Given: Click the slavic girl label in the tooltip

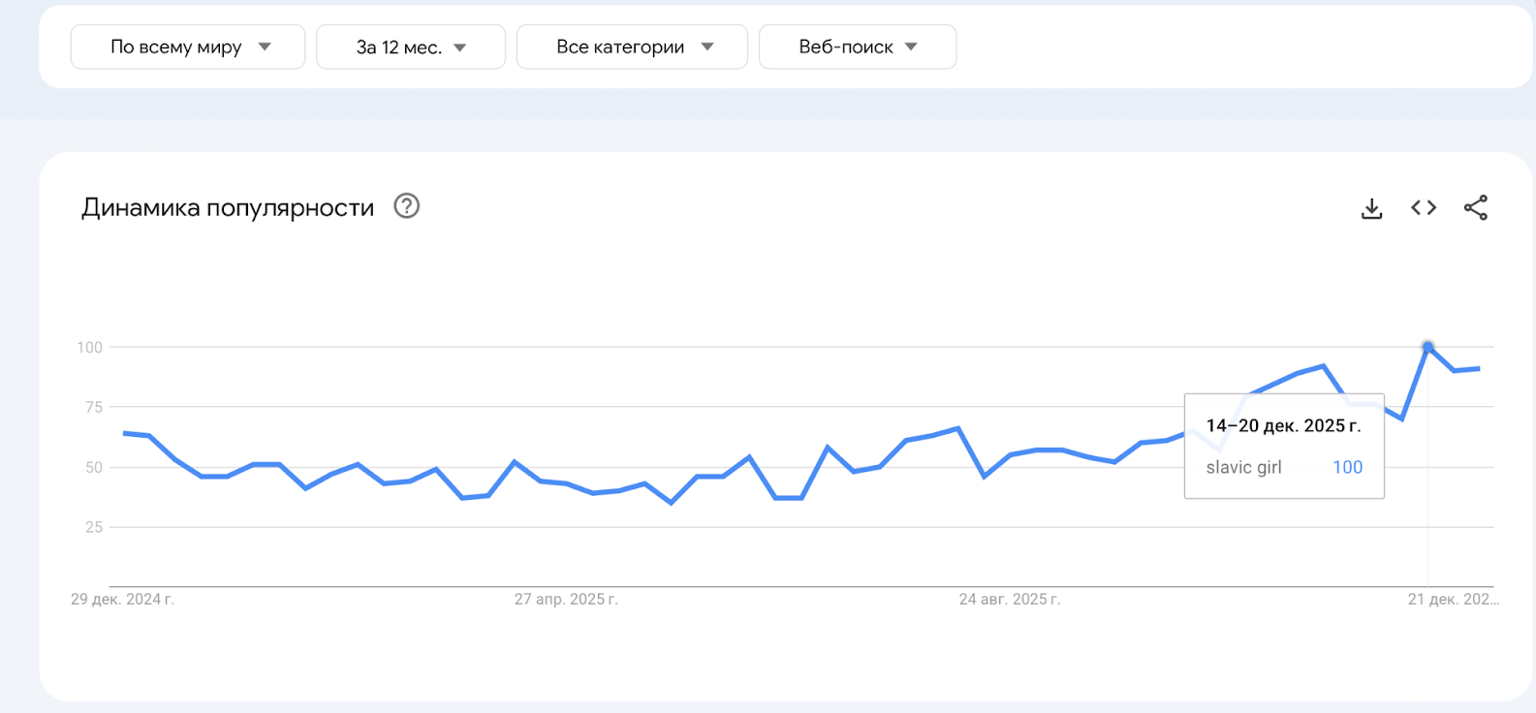Looking at the screenshot, I should click(x=1243, y=467).
